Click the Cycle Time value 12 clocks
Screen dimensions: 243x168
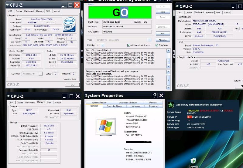tap(49, 143)
